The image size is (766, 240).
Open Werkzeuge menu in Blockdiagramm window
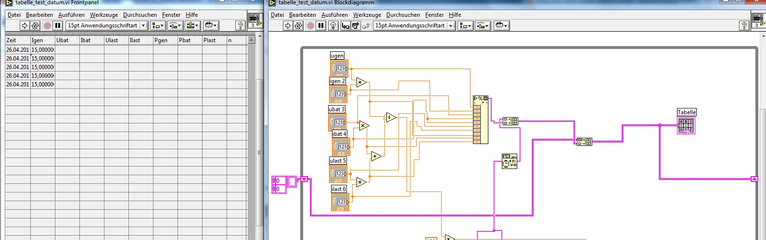point(367,15)
